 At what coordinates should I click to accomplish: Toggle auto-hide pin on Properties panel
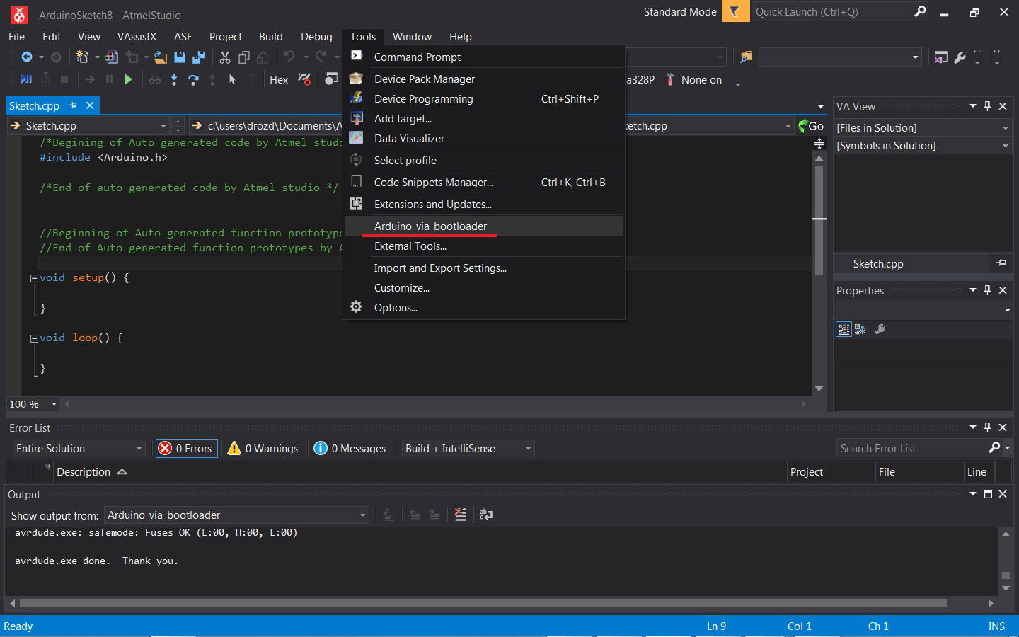988,290
